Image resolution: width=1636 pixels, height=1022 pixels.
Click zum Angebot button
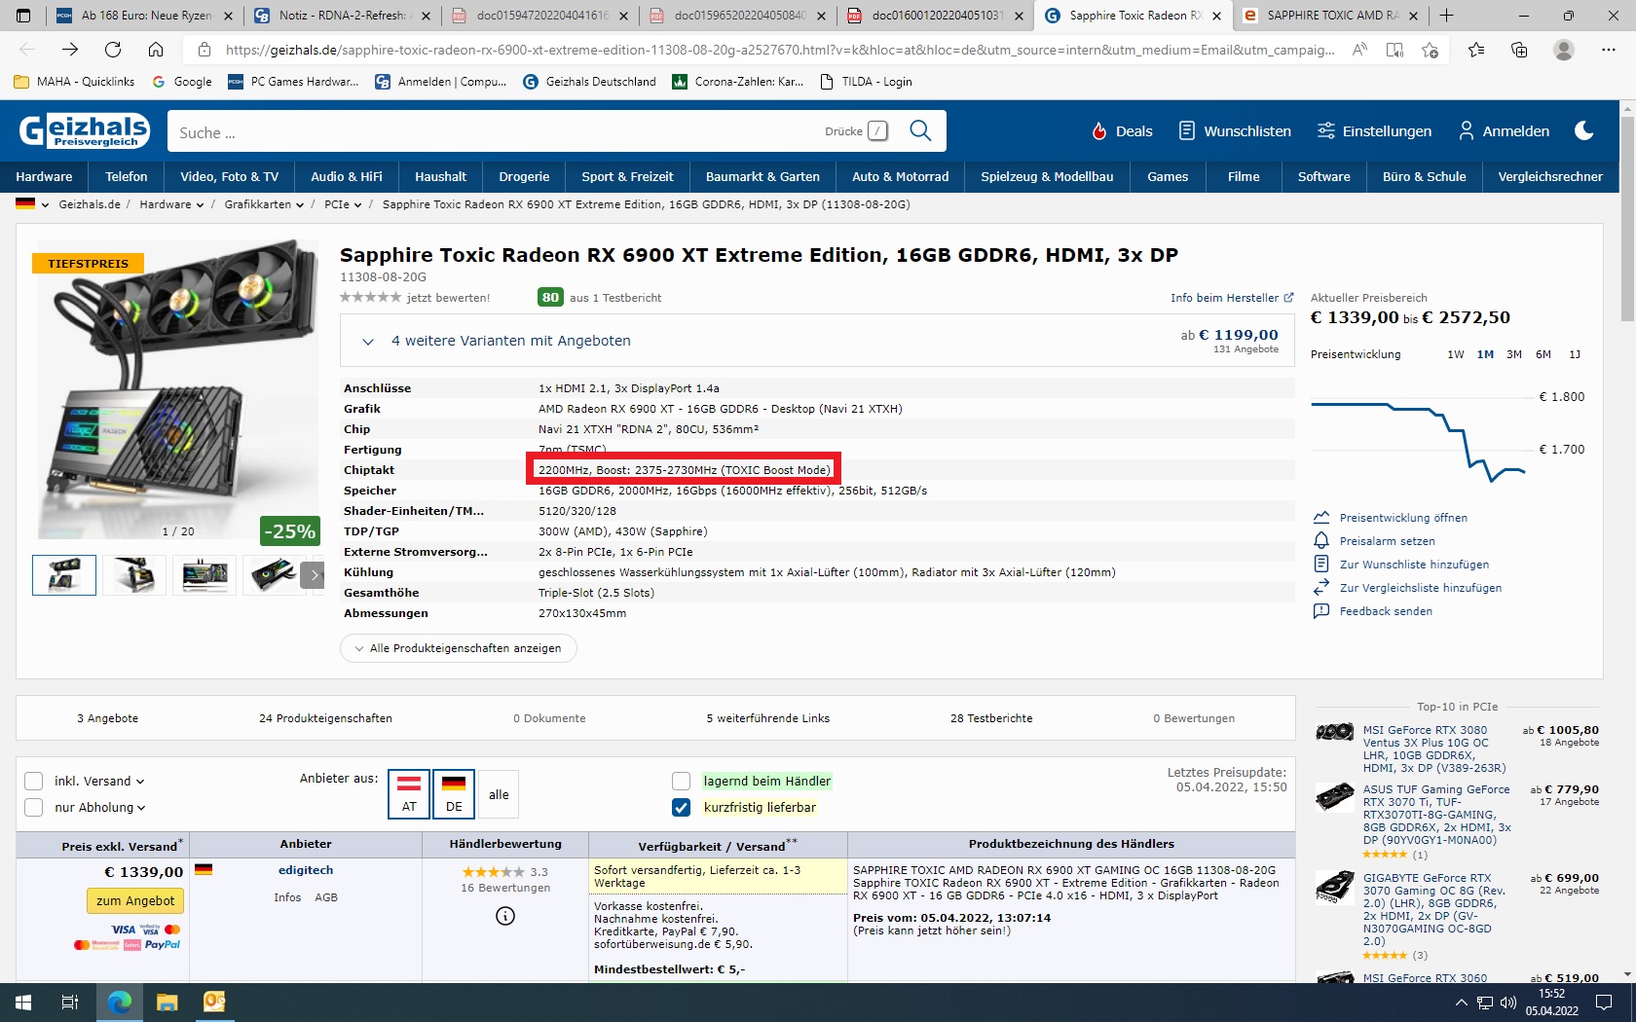pos(135,900)
